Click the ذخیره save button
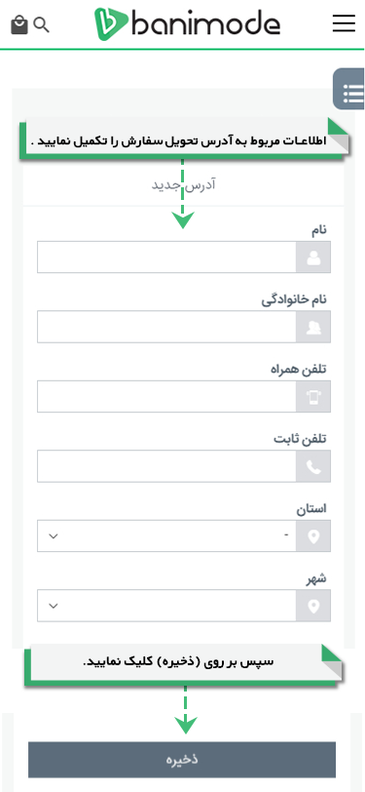This screenshot has width=365, height=792. (x=182, y=760)
